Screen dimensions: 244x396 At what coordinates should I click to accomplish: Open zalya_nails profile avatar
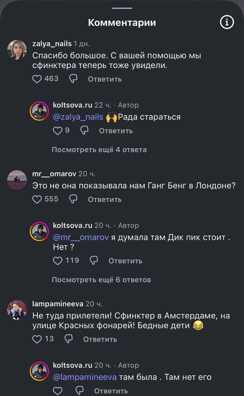pyautogui.click(x=17, y=50)
